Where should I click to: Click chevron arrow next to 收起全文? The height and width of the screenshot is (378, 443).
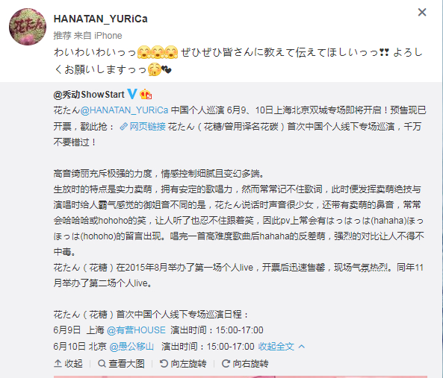pos(302,346)
